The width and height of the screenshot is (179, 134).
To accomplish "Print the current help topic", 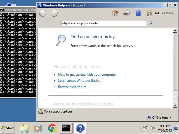I will (127, 13).
